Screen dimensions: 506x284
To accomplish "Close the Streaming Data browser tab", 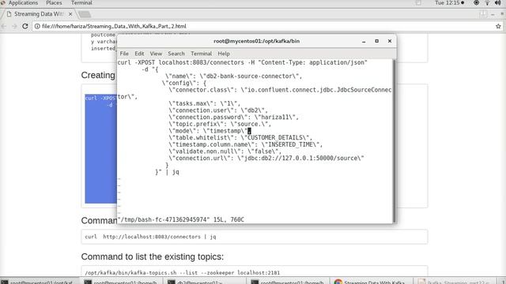I will click(70, 14).
